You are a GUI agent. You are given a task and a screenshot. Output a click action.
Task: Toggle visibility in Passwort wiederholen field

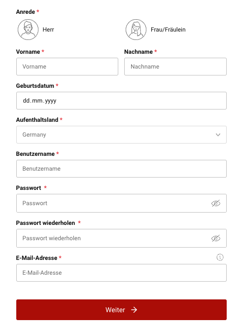point(216,238)
